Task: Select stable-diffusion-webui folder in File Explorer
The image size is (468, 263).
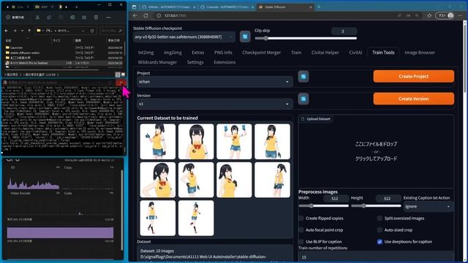Action: [25, 53]
